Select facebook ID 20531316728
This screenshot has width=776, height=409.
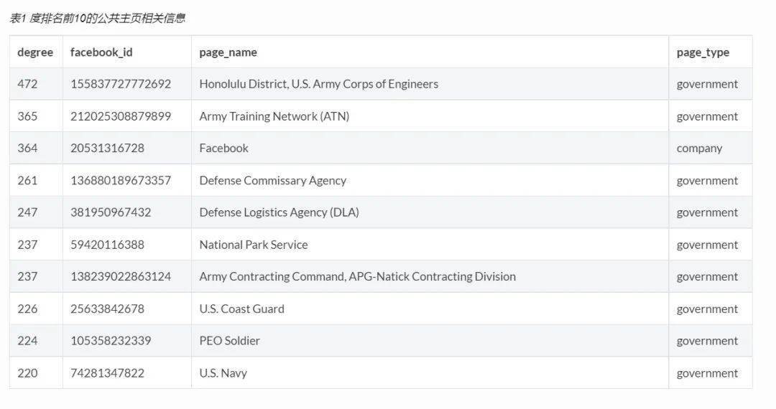coord(107,148)
